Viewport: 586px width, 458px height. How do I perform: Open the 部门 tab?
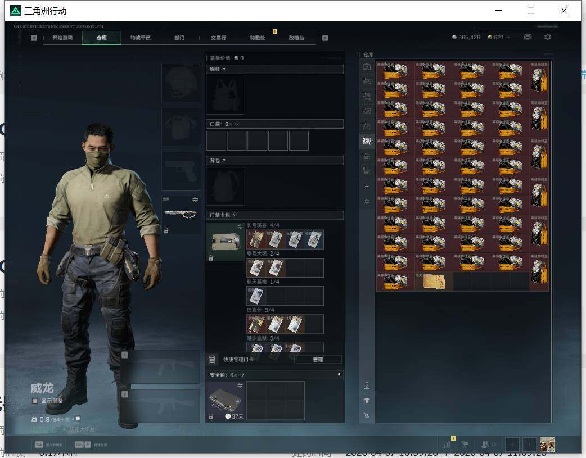pyautogui.click(x=179, y=38)
